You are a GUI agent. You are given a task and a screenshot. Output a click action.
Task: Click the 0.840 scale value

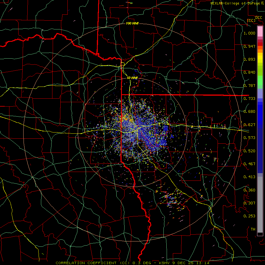(x=249, y=72)
